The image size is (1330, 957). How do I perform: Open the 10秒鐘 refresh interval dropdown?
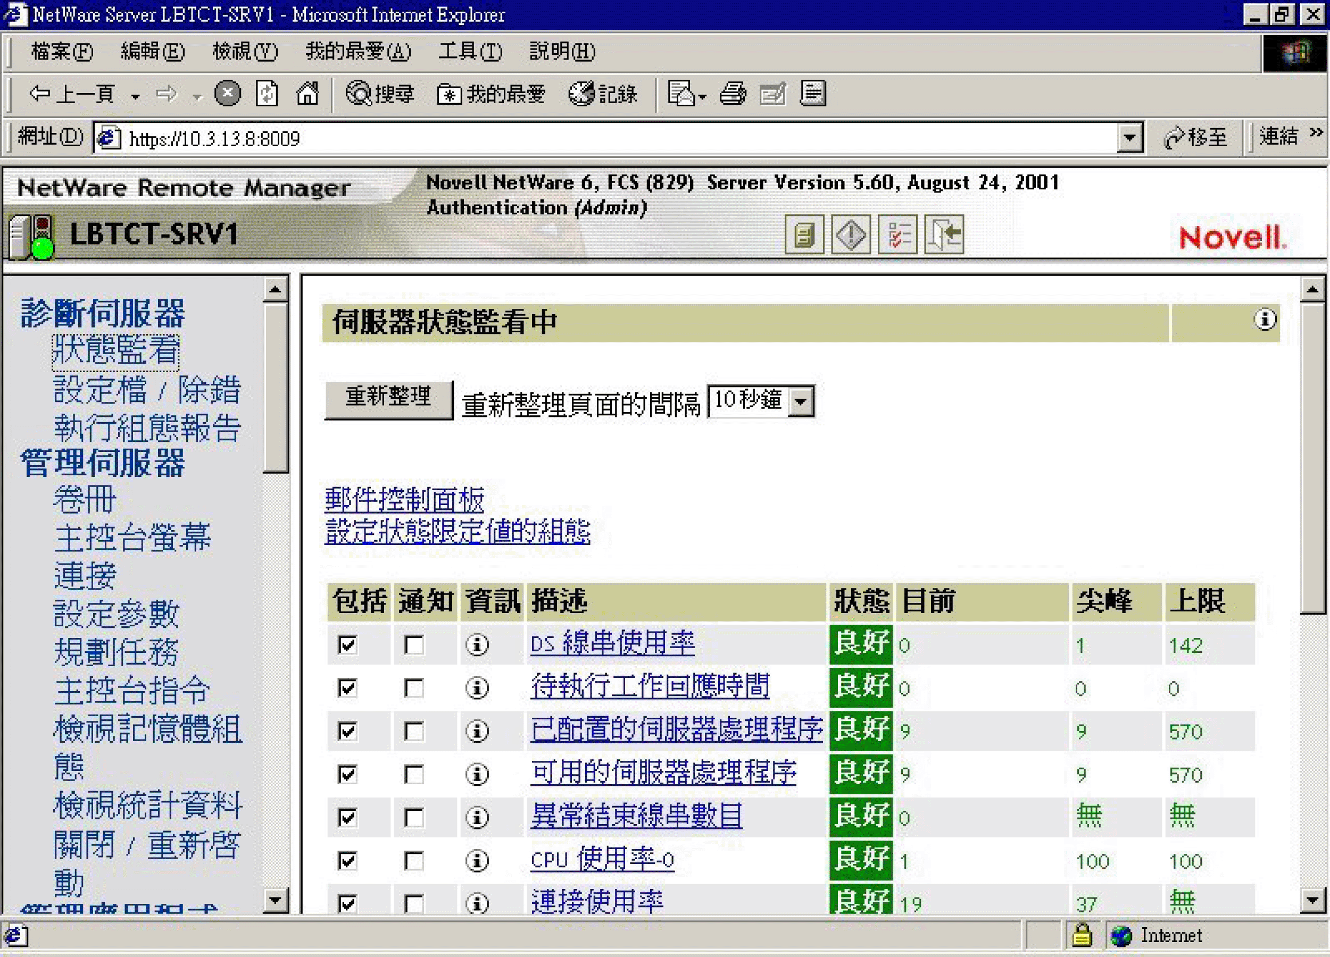(x=801, y=401)
